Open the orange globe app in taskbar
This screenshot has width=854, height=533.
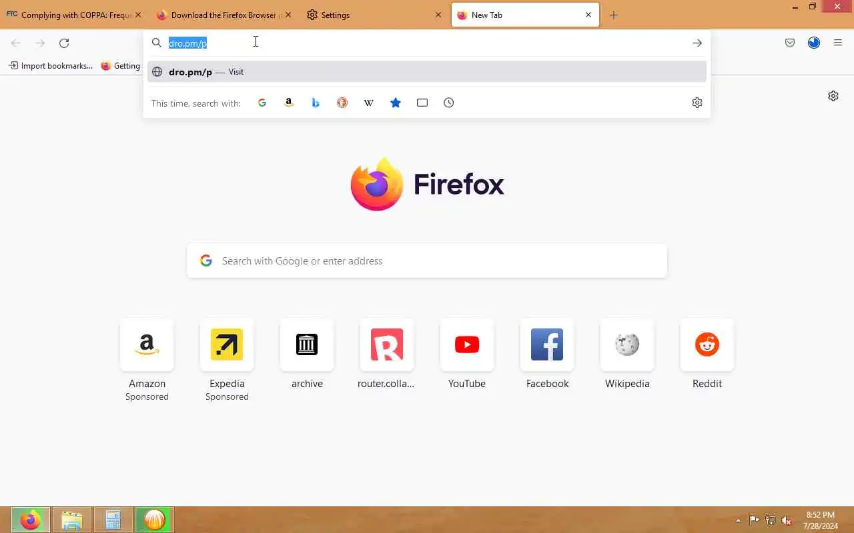[x=154, y=520]
